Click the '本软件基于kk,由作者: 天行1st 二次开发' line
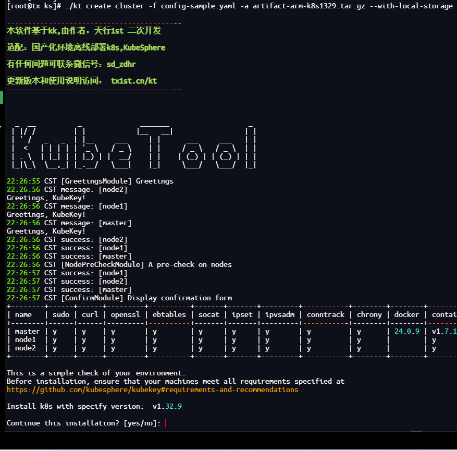The width and height of the screenshot is (457, 451). click(x=84, y=31)
